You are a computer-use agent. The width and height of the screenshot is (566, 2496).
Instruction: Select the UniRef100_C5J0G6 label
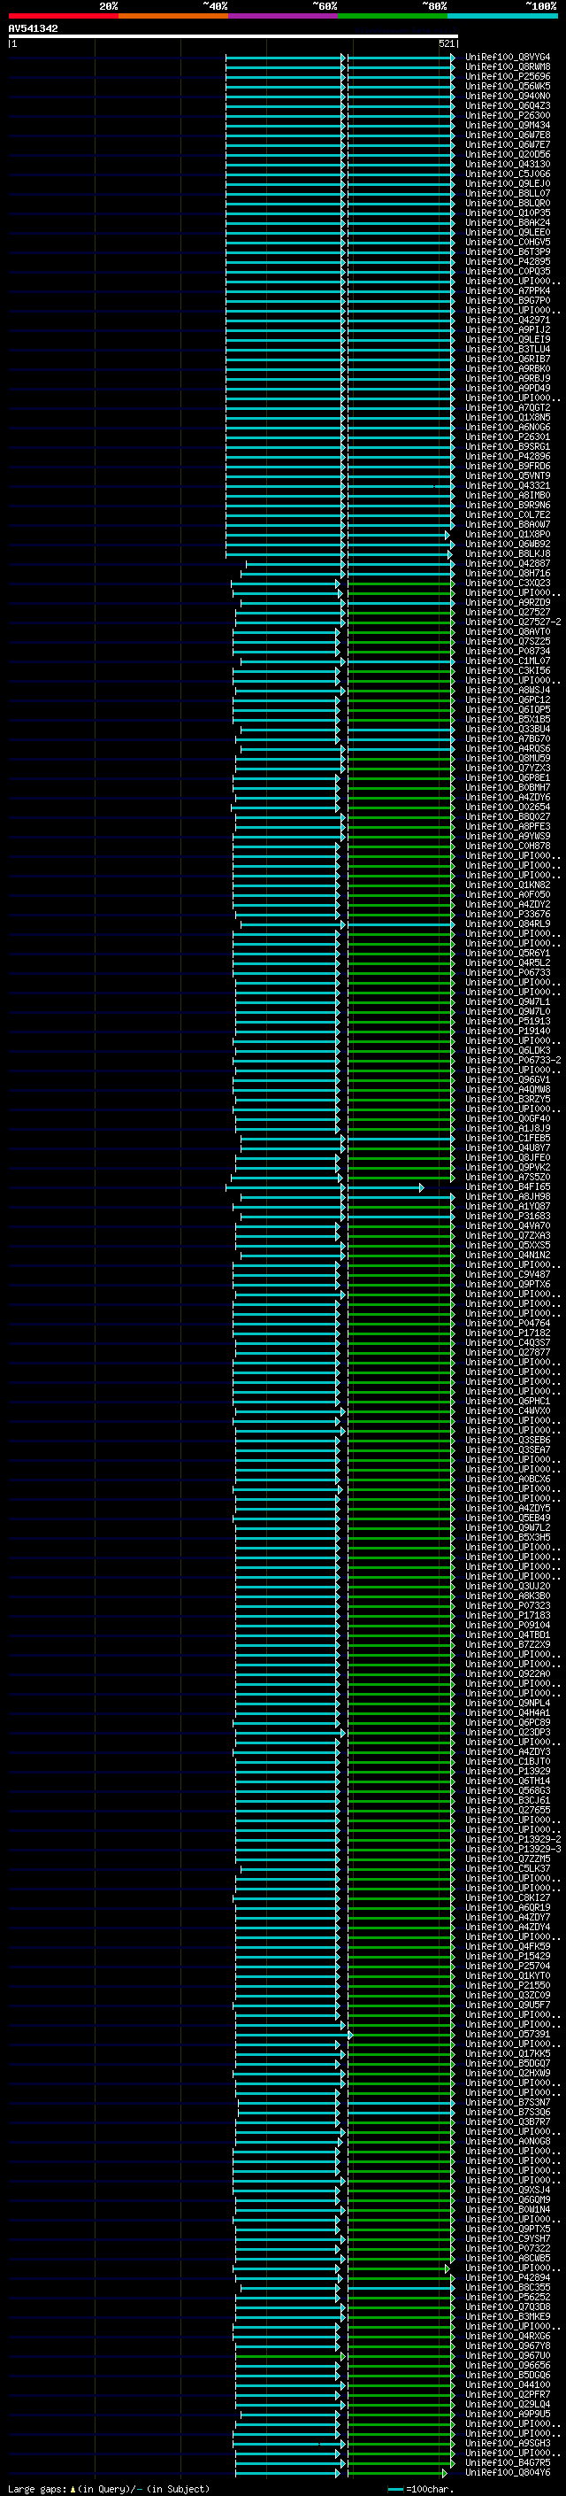coord(508,174)
